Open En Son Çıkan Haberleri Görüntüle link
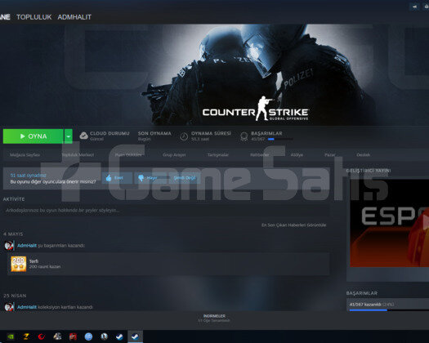Viewport: 429px width, 343px height. (293, 225)
